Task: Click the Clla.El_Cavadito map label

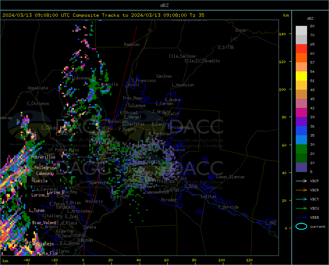Action: tap(202, 61)
